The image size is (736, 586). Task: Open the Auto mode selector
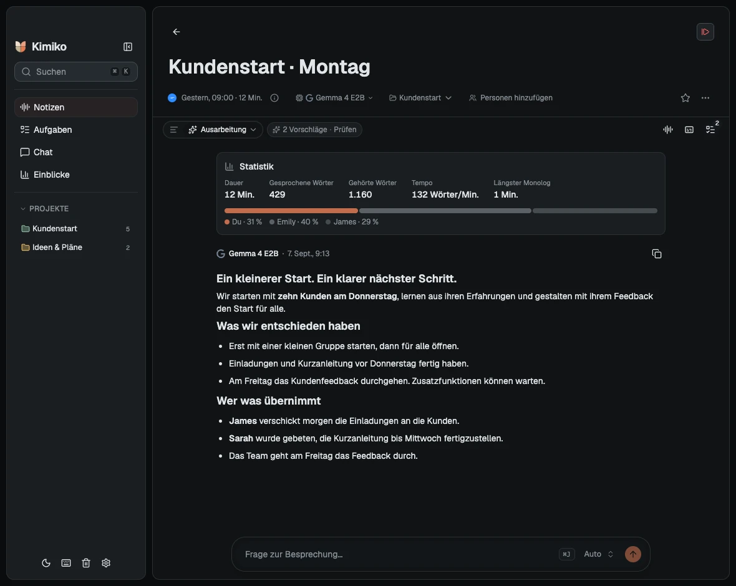pyautogui.click(x=599, y=554)
